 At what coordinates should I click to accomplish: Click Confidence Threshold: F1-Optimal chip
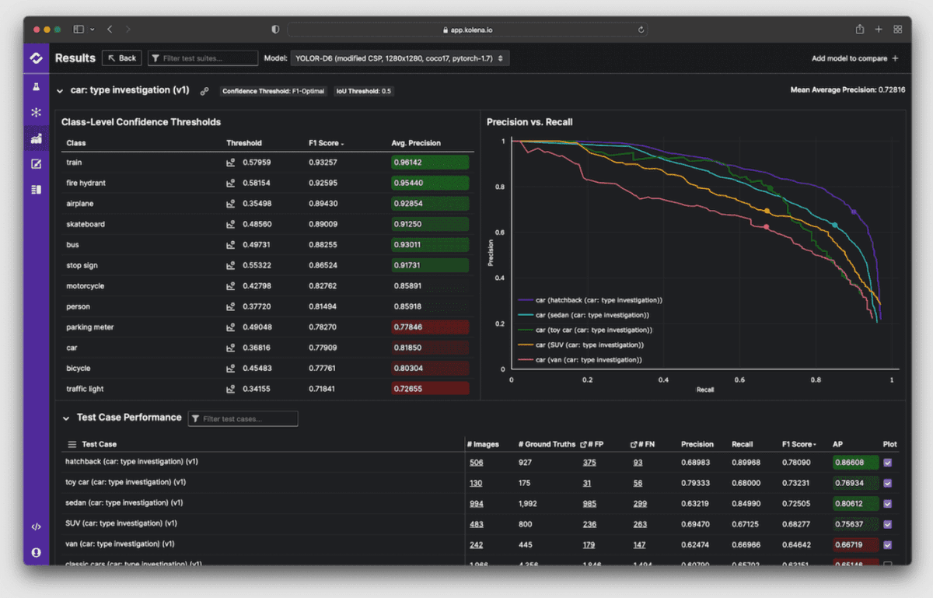[x=274, y=91]
